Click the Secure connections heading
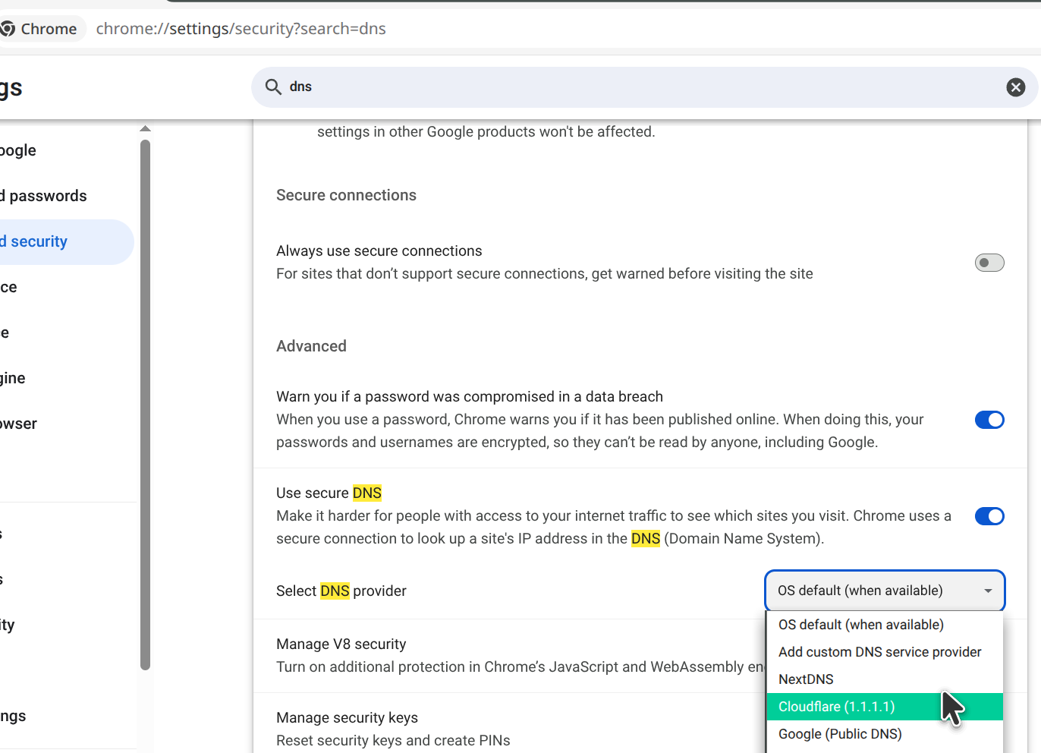 click(x=346, y=195)
